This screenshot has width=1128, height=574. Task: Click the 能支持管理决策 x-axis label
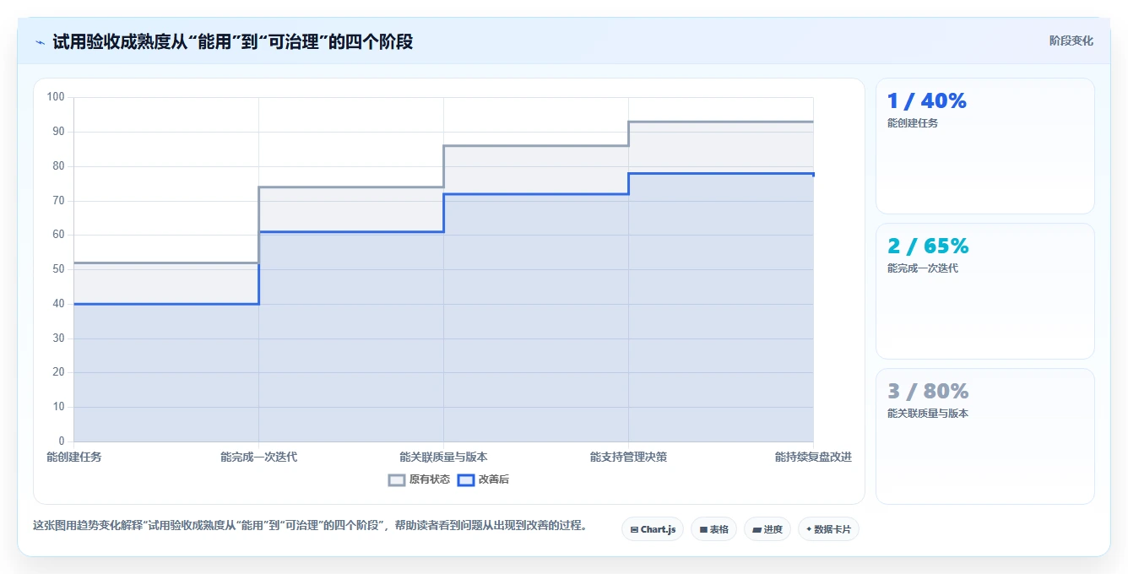tap(628, 457)
